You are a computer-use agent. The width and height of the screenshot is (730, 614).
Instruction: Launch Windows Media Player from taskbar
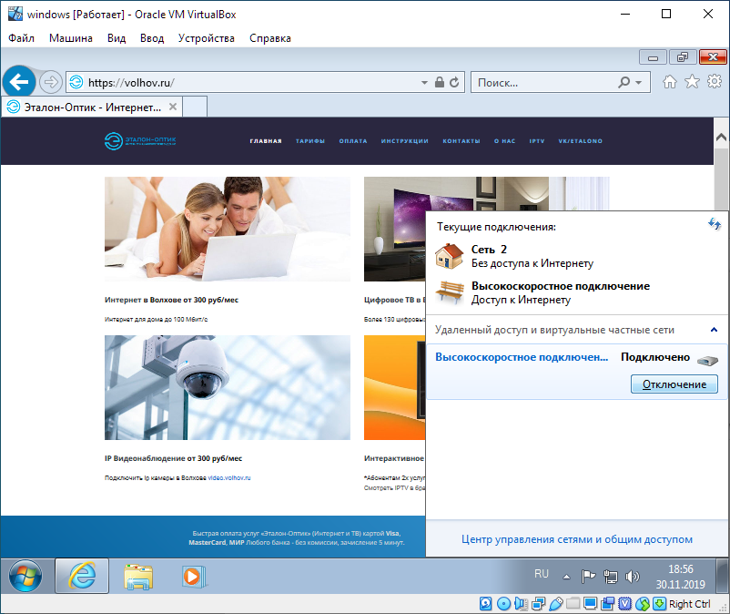coord(192,576)
